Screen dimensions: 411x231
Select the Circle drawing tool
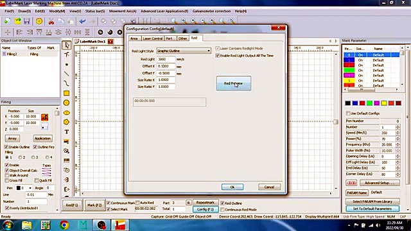click(67, 103)
